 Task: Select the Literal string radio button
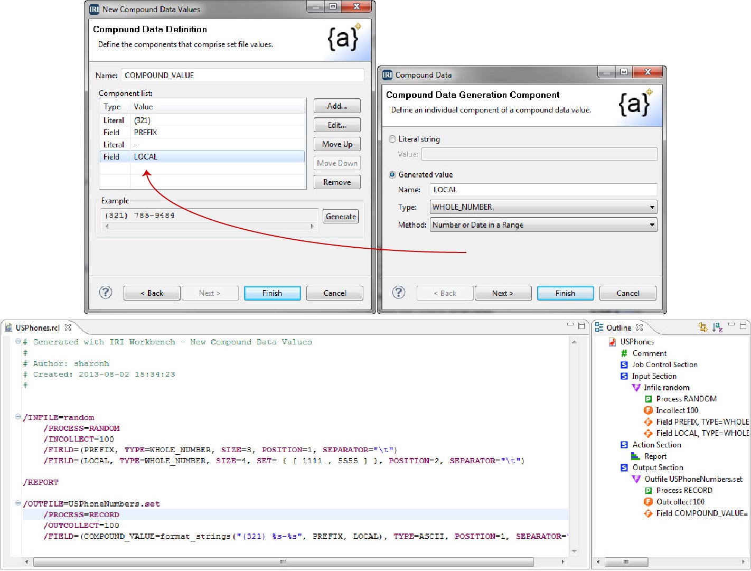tap(392, 139)
